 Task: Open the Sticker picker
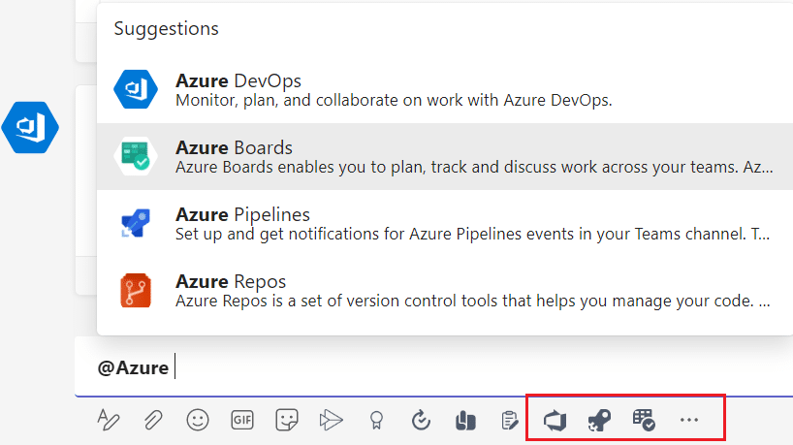pos(287,420)
